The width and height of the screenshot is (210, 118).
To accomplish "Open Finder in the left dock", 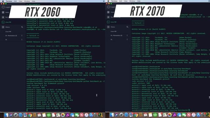I will [x=6, y=115].
